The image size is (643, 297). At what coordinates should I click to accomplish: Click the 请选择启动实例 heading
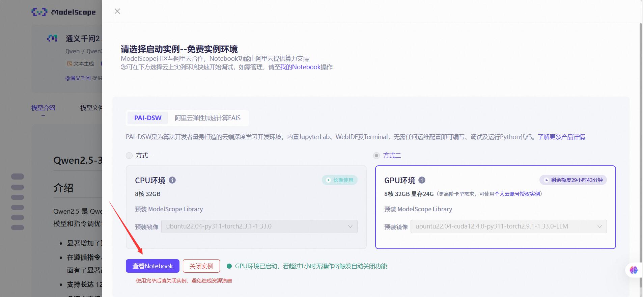coord(179,49)
